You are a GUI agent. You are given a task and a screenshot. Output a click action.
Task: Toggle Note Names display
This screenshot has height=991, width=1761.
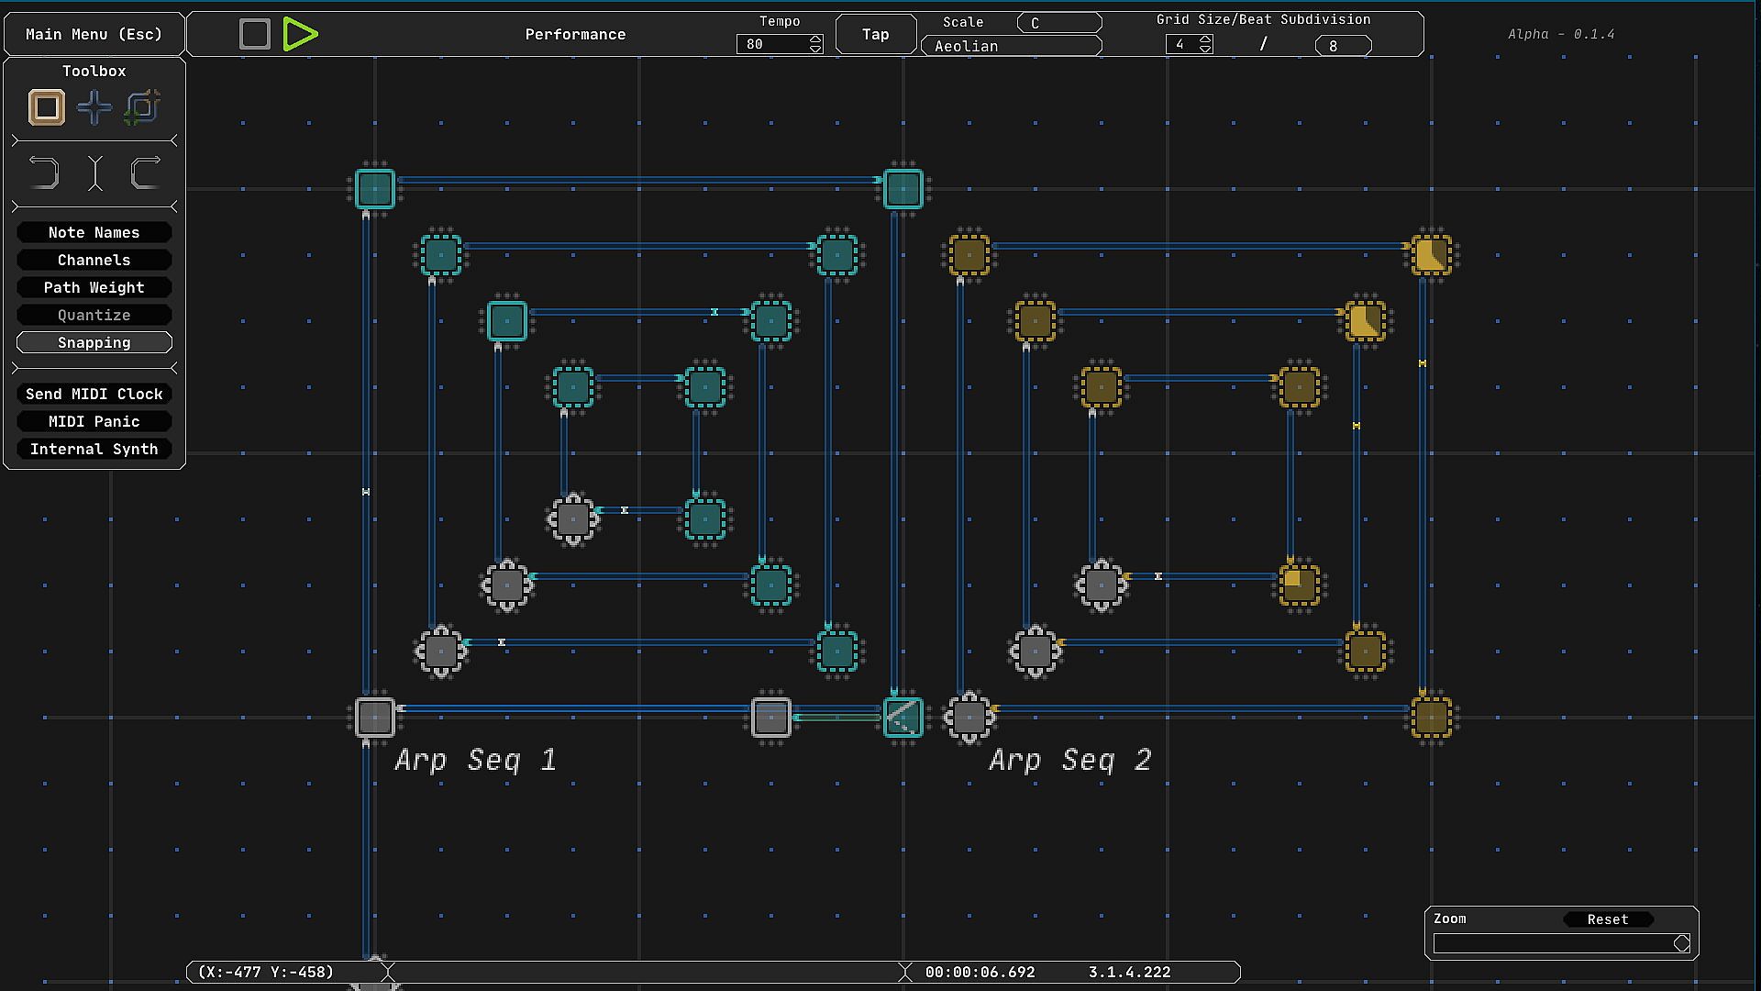[x=94, y=233]
